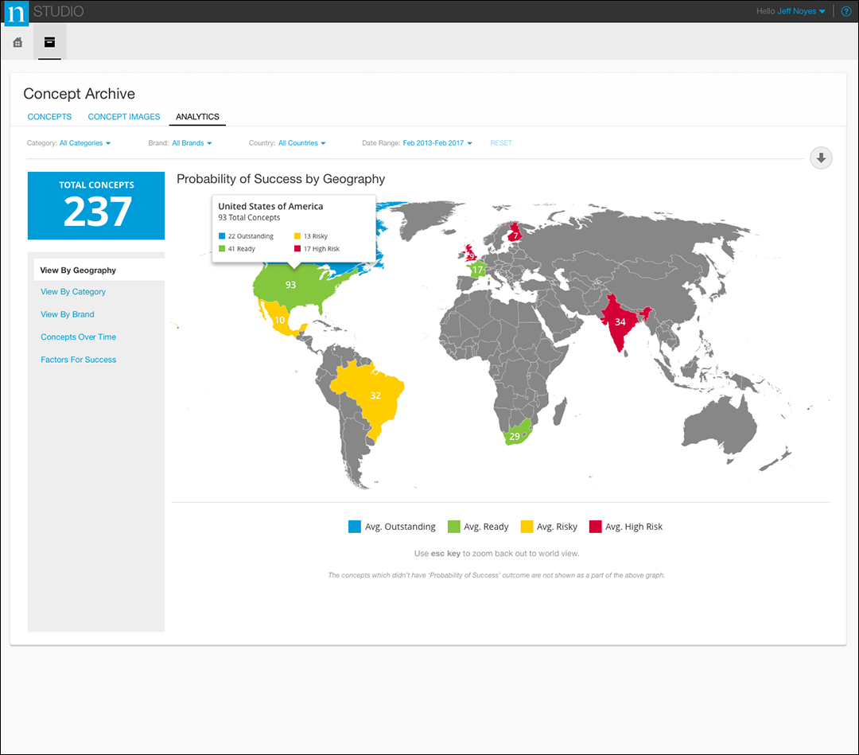
Task: Click the Avg. Ready green legend swatch
Action: (x=453, y=527)
